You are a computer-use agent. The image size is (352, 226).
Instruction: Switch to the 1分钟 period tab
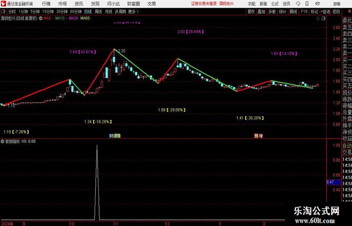(23, 12)
